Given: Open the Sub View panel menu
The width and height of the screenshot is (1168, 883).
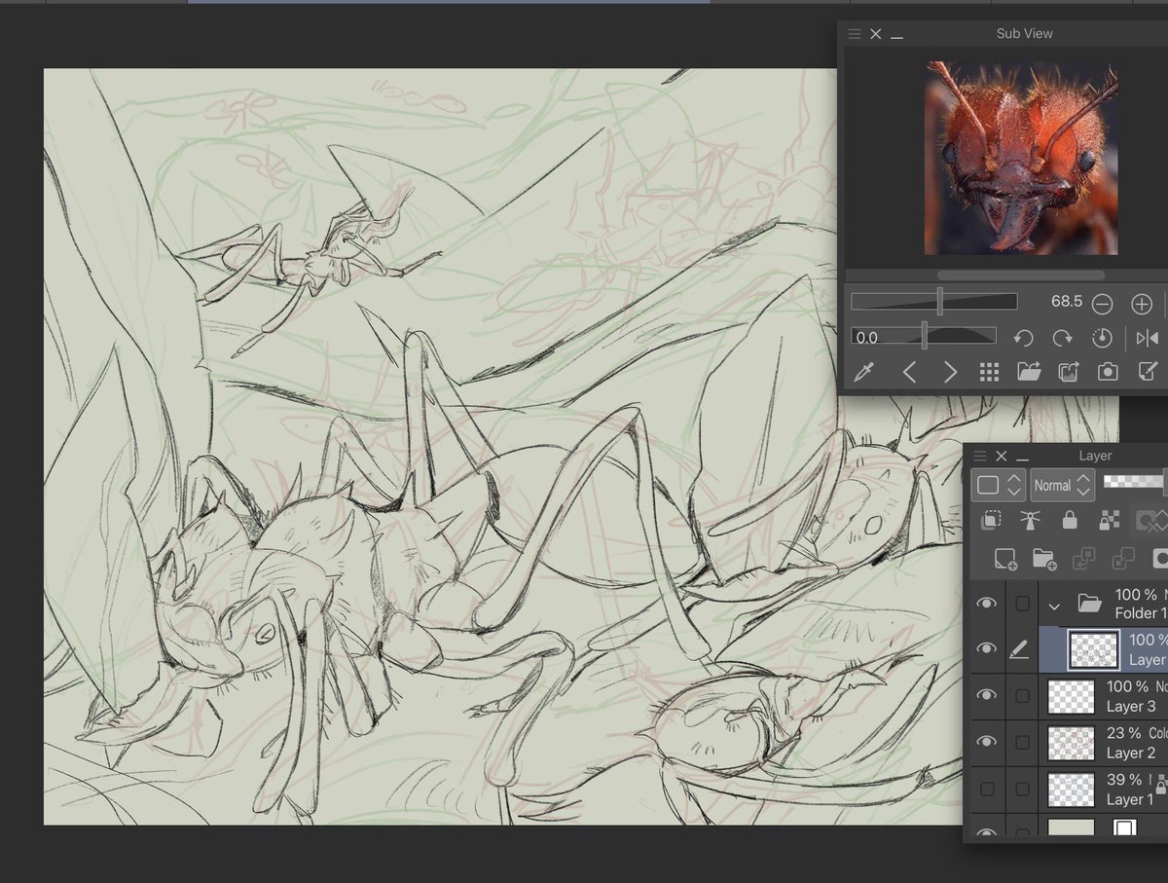Looking at the screenshot, I should [x=855, y=34].
